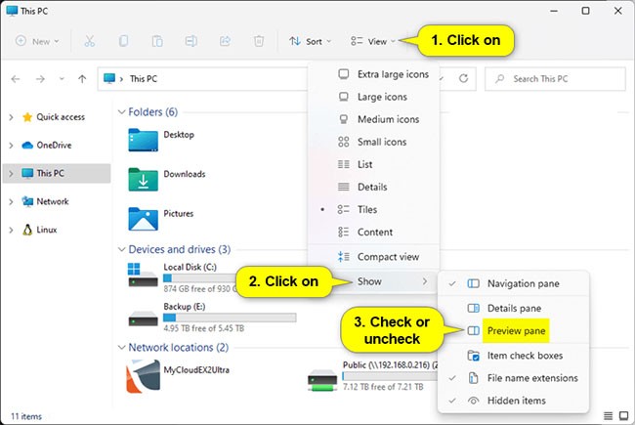Select Large icons in View menu

coord(381,97)
